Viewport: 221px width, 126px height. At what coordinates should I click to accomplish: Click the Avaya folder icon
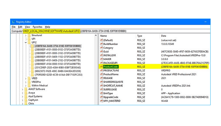pos(26,93)
